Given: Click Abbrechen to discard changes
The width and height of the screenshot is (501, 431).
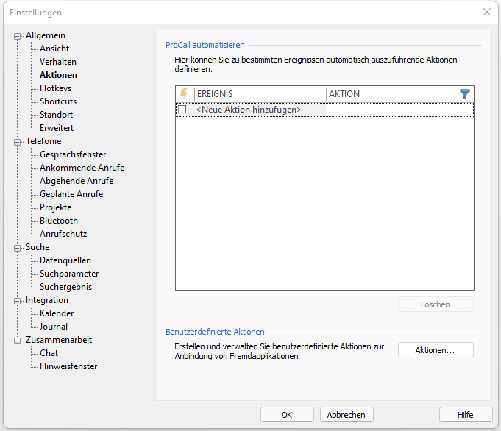Looking at the screenshot, I should (346, 415).
